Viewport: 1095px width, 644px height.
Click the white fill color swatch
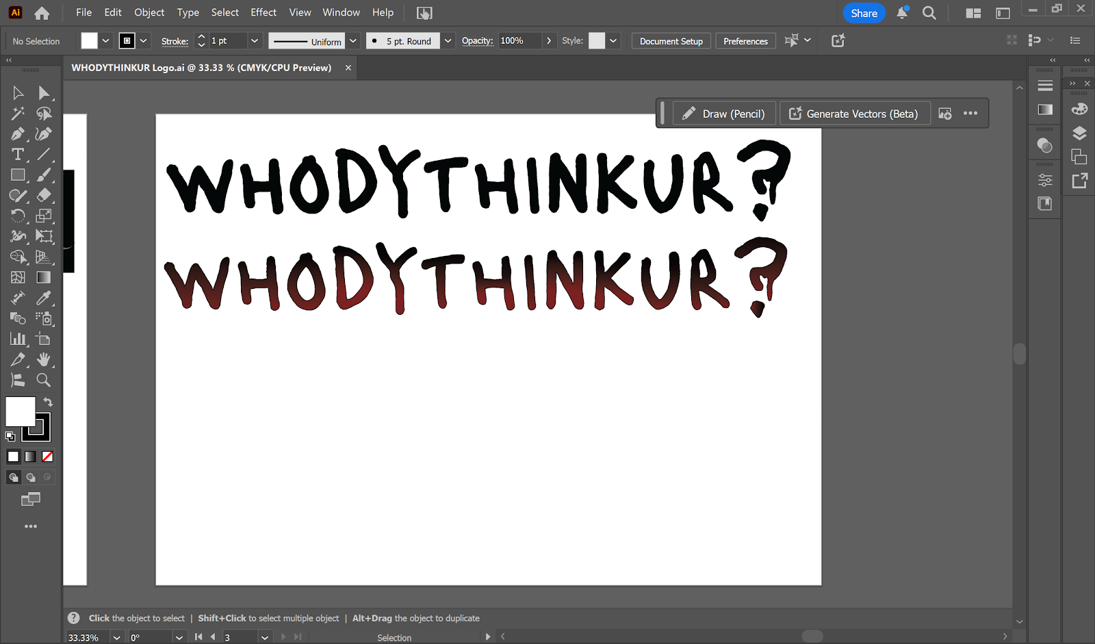[x=21, y=412]
